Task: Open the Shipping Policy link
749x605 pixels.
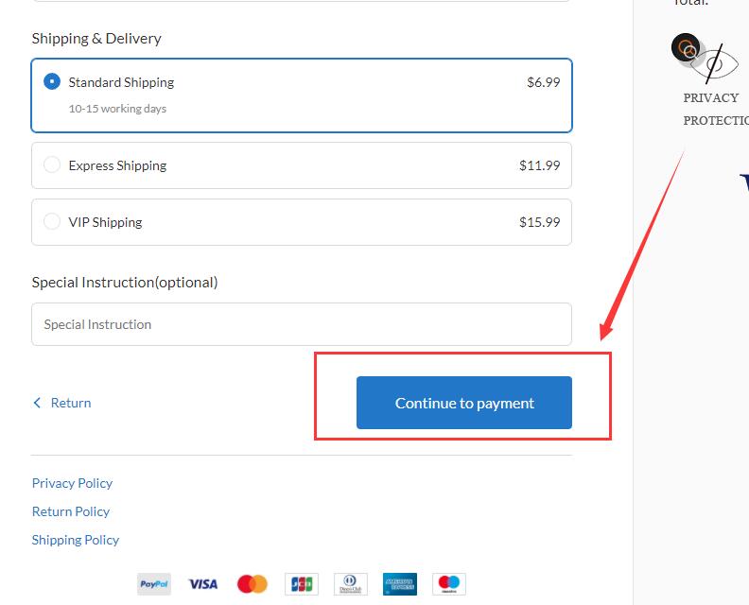Action: click(76, 540)
